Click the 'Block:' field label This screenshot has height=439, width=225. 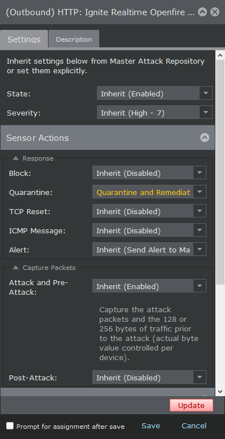pos(20,174)
